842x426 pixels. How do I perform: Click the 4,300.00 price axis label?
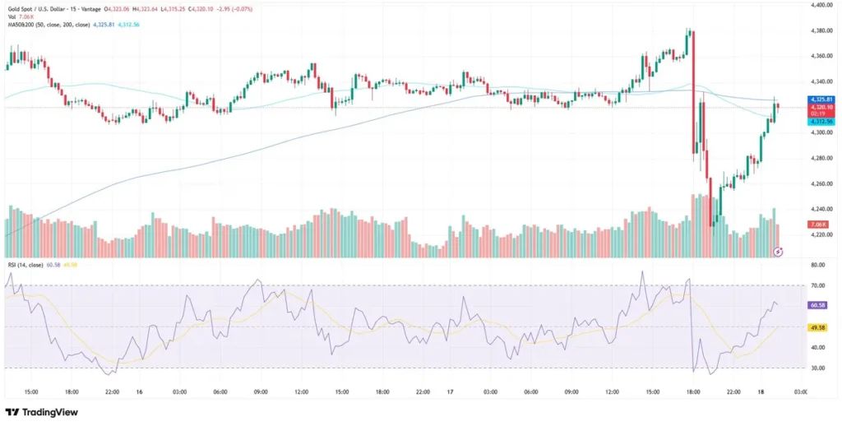(x=821, y=132)
